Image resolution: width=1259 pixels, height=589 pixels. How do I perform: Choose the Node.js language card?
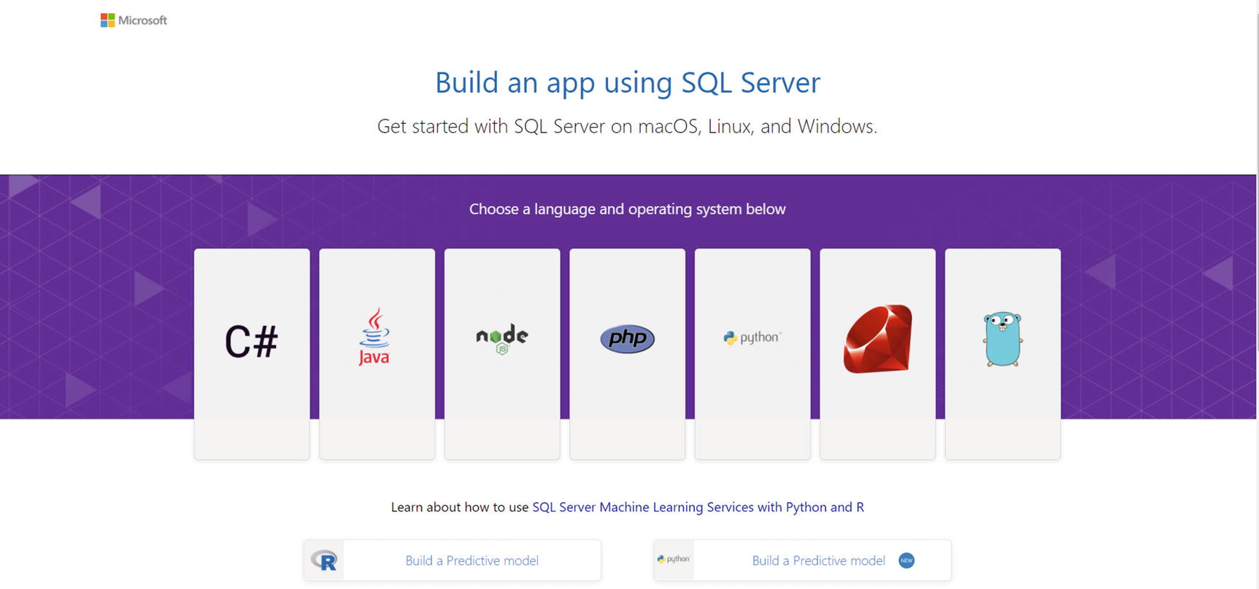coord(502,354)
